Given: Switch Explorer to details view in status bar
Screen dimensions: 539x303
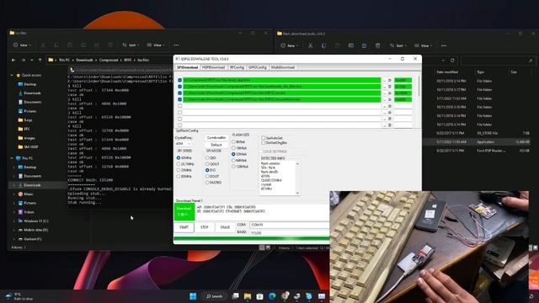Looking at the screenshot, I should click(262, 247).
